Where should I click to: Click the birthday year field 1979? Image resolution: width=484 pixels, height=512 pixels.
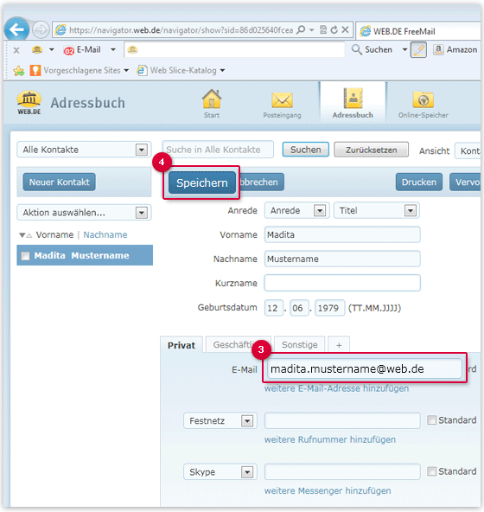(329, 308)
